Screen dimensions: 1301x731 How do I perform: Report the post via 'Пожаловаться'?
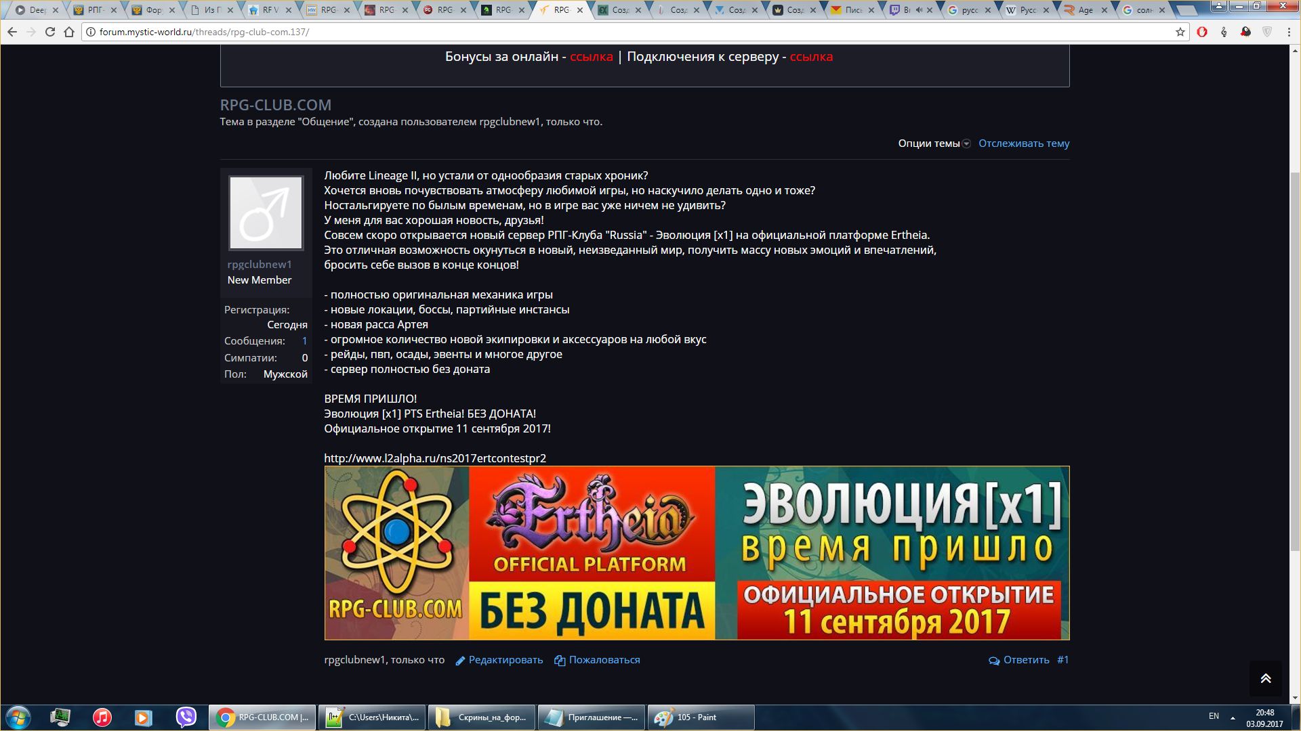604,660
